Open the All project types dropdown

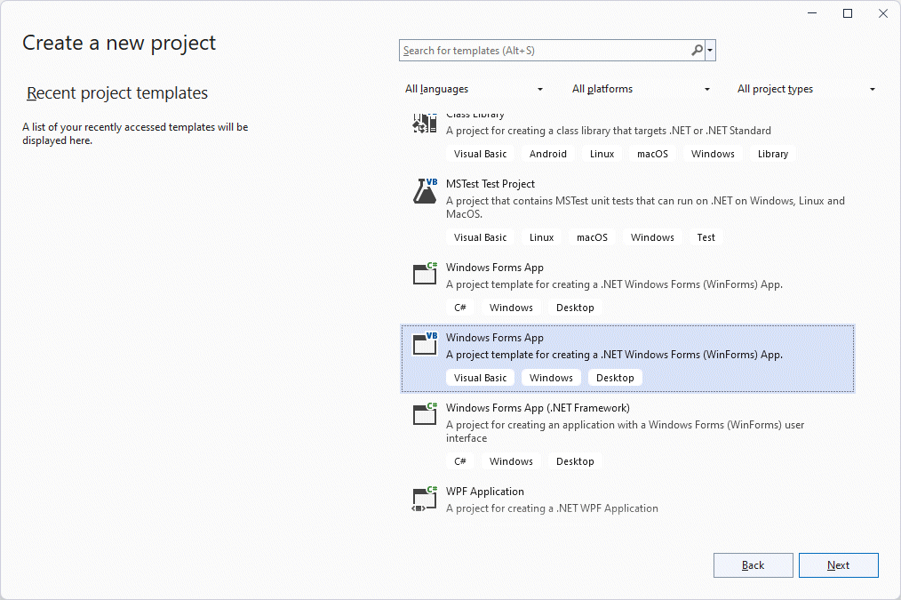point(806,89)
